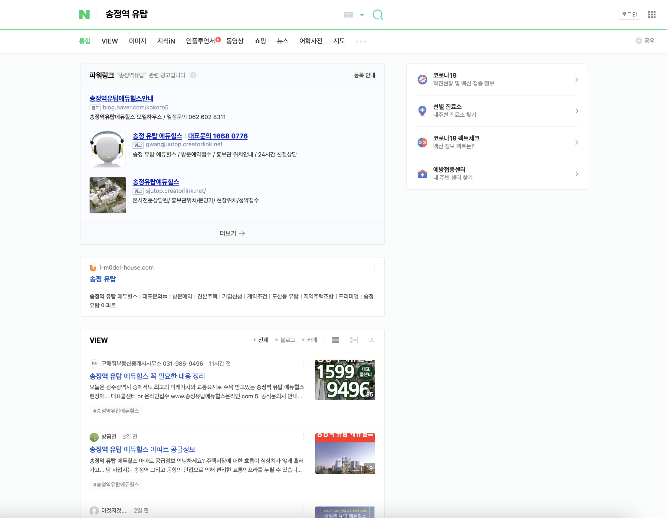
Task: Open the 인플루언서 tab
Action: [201, 41]
